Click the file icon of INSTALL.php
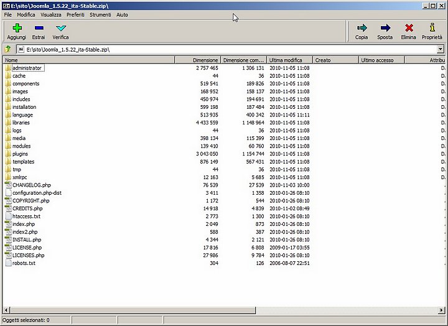This screenshot has width=448, height=326. click(8, 240)
